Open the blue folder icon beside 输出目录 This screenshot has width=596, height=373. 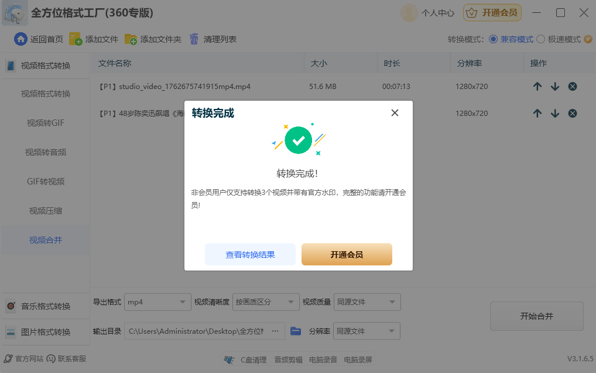click(295, 330)
